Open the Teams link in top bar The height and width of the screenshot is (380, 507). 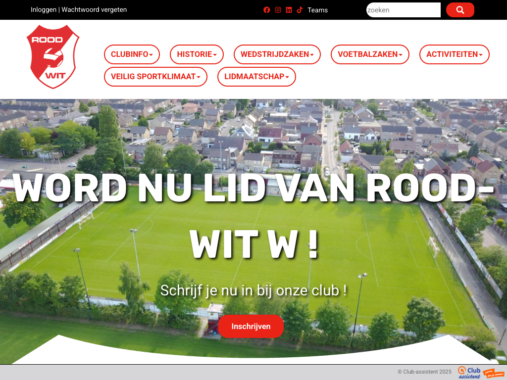(317, 10)
